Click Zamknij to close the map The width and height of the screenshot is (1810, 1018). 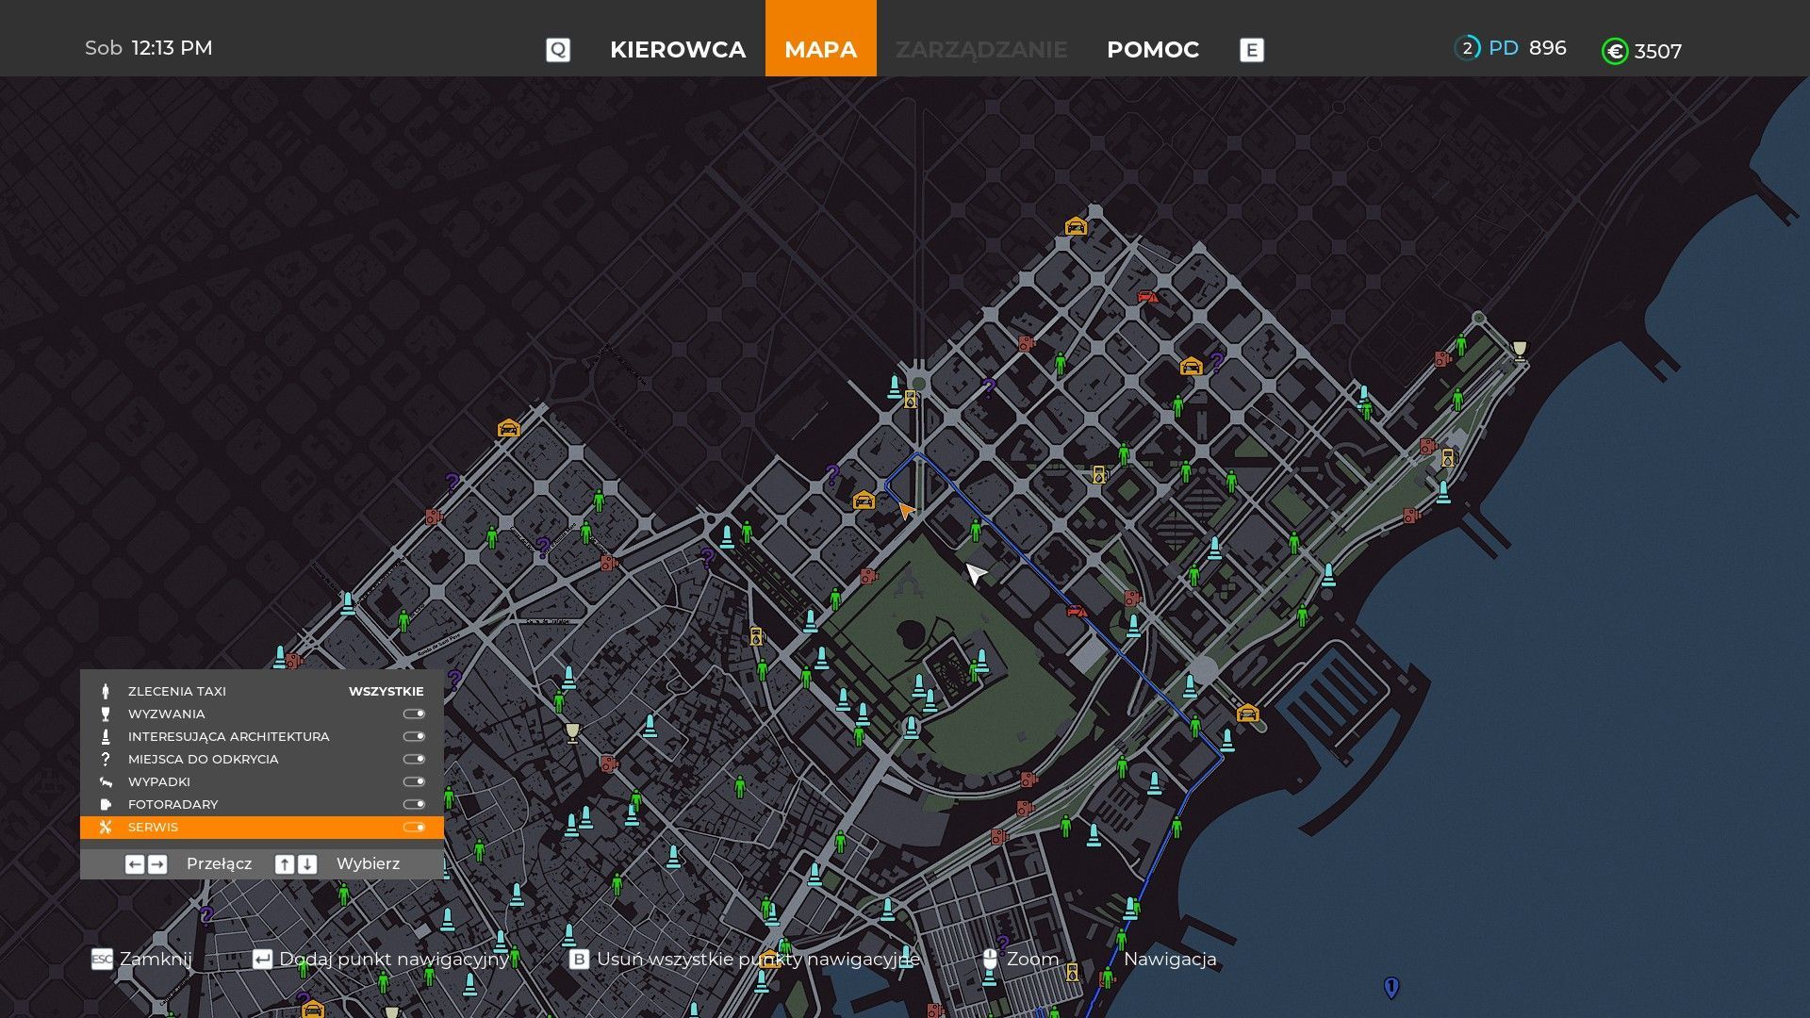[155, 960]
